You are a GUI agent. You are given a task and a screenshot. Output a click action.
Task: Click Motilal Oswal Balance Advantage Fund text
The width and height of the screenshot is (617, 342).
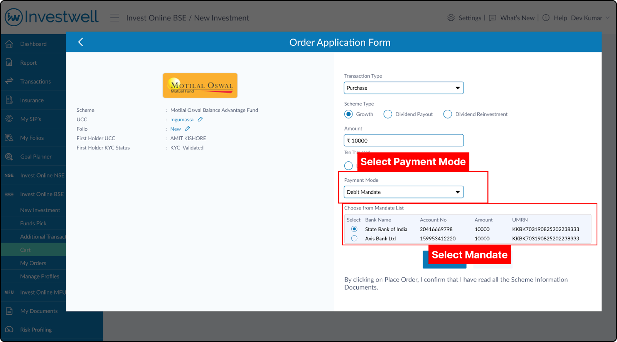pyautogui.click(x=214, y=110)
